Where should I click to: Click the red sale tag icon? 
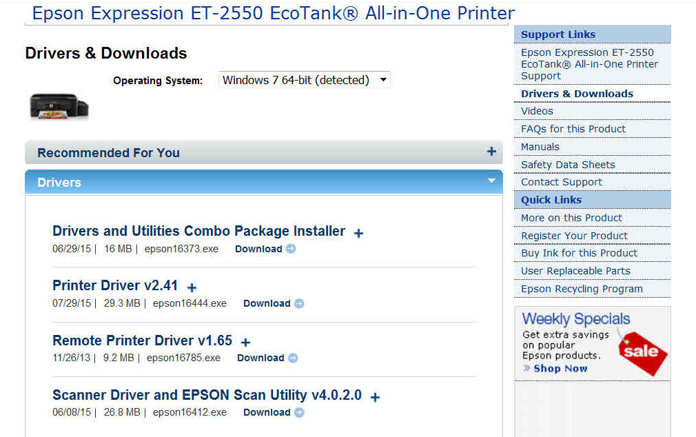[642, 352]
